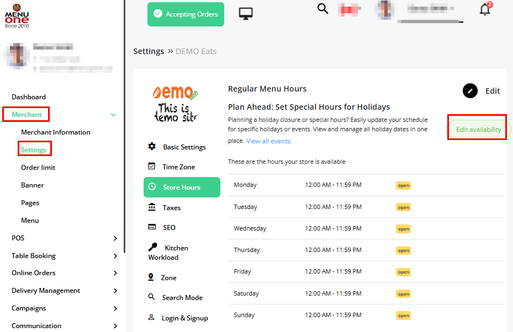Image resolution: width=513 pixels, height=332 pixels.
Task: Click the black pencil Edit icon
Action: 470,91
